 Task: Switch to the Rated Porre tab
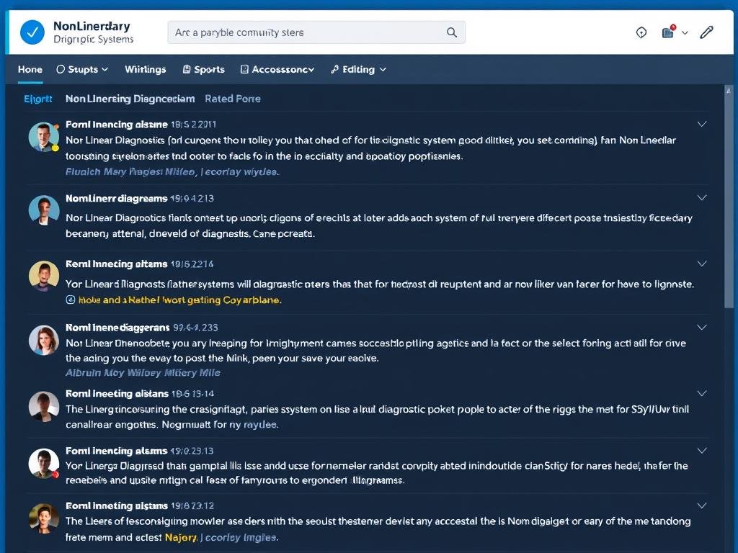232,99
